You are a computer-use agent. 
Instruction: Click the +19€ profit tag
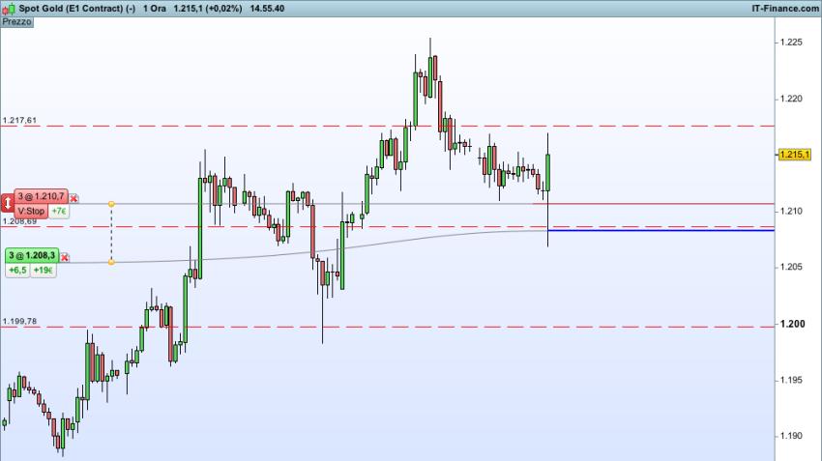pyautogui.click(x=43, y=271)
